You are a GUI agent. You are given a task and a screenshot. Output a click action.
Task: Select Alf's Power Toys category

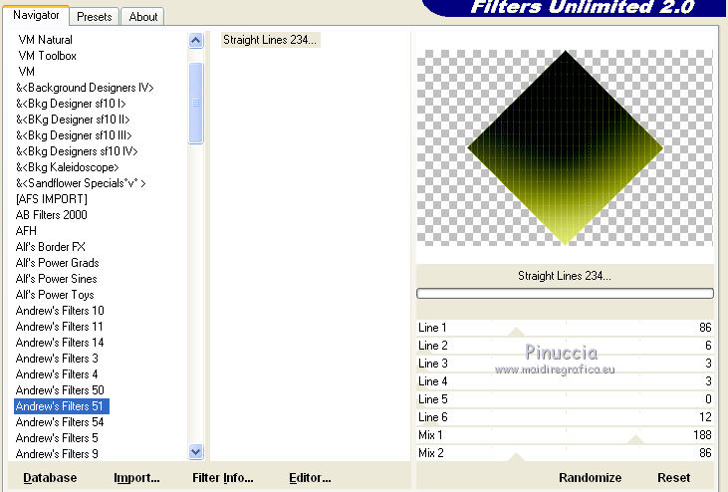[55, 295]
